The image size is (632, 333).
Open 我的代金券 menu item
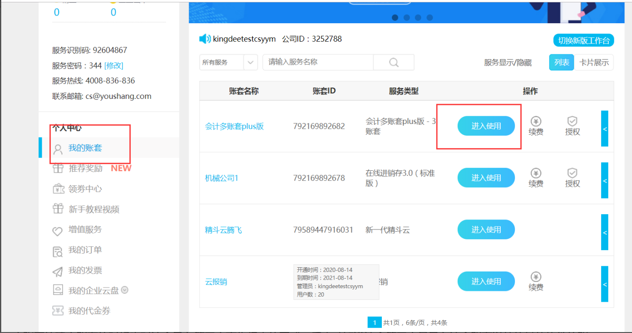90,311
